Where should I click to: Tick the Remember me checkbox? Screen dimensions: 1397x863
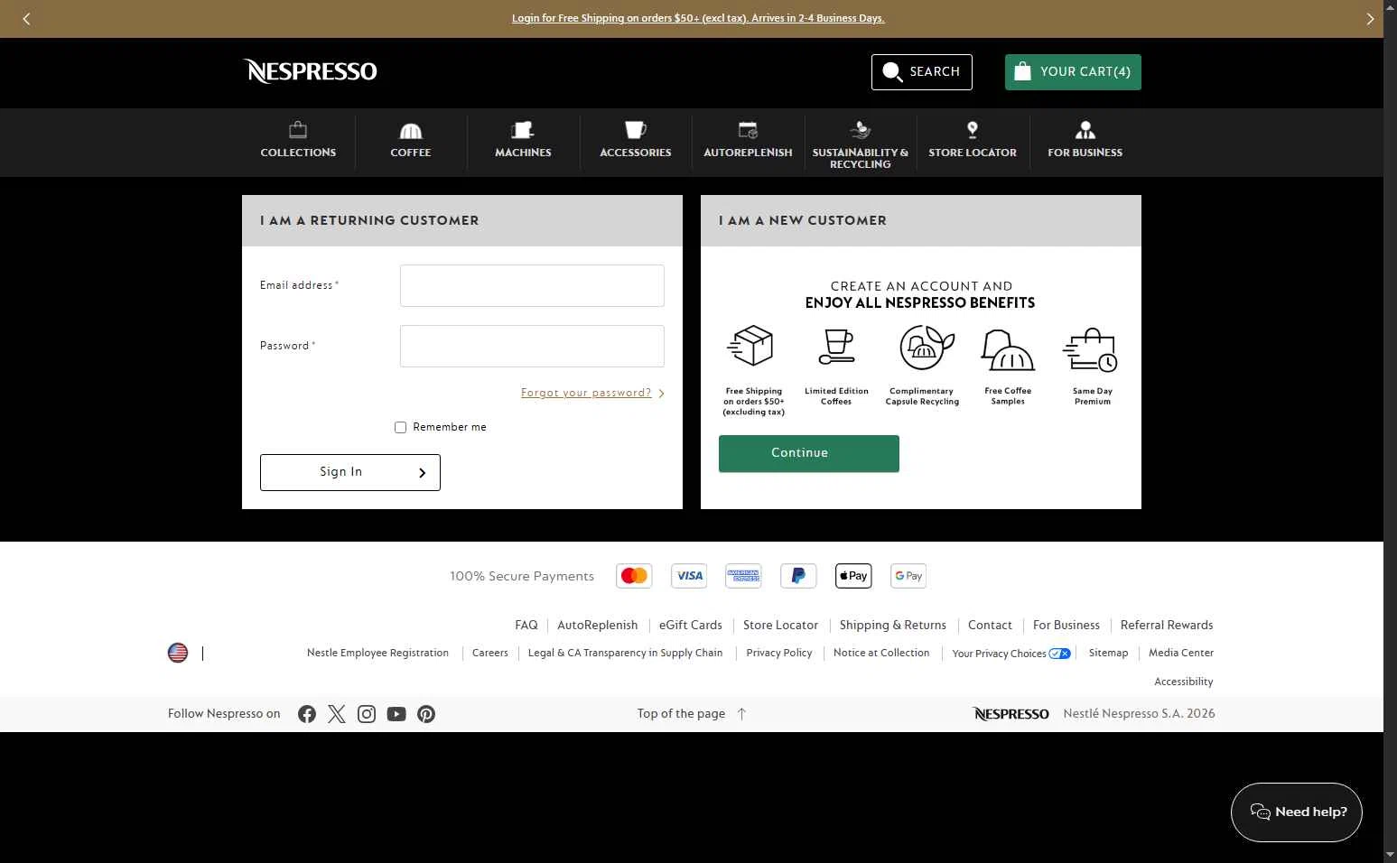tap(400, 427)
